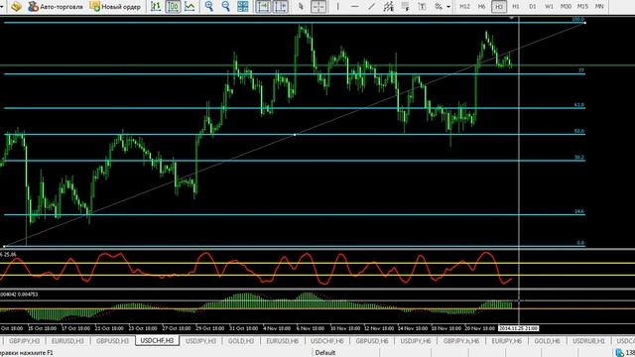Open the EURUSD,H3 chart tab

click(67, 341)
